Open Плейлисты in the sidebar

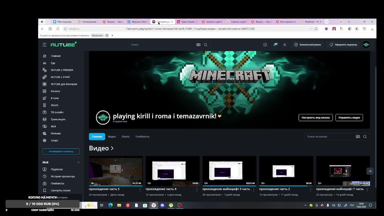click(57, 183)
